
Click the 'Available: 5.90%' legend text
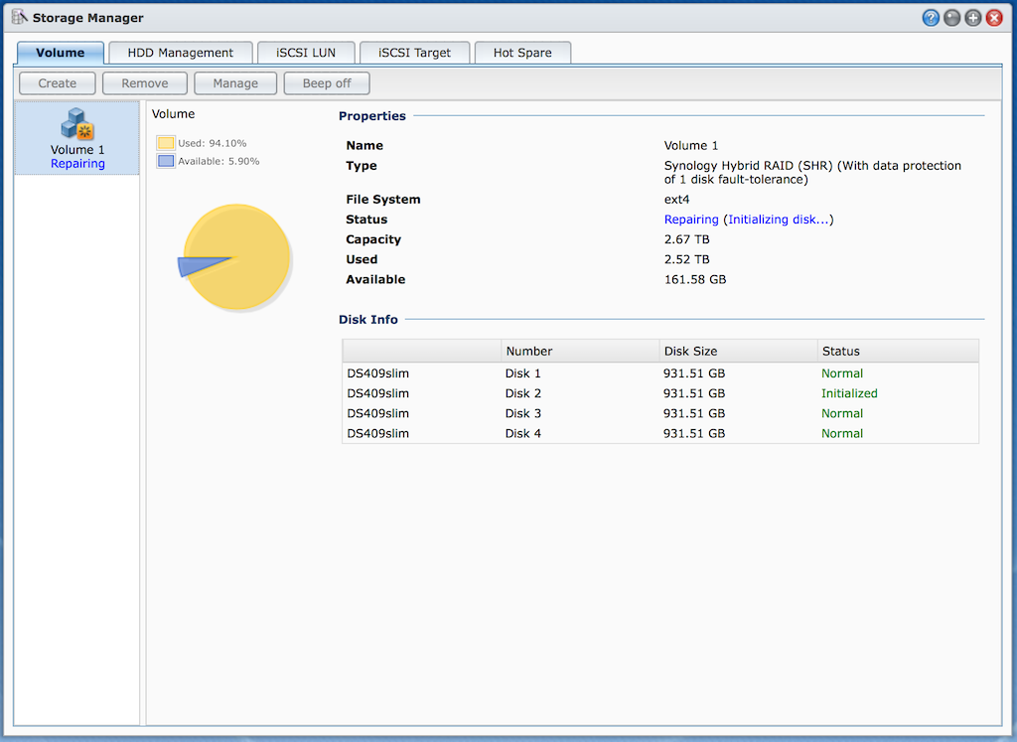pyautogui.click(x=218, y=162)
